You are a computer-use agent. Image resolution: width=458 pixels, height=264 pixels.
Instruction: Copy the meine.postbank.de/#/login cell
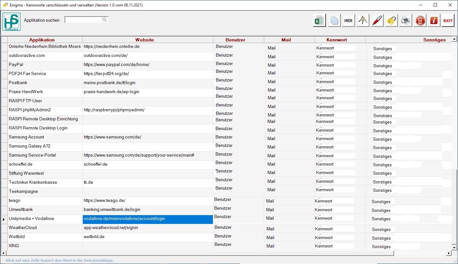click(148, 83)
